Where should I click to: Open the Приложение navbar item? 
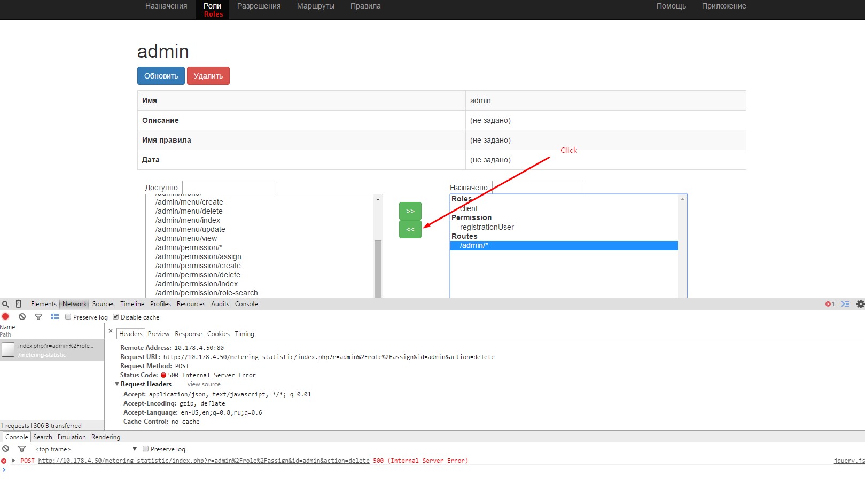tap(724, 6)
